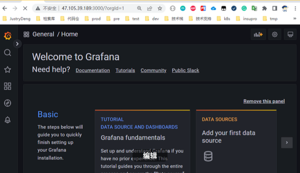Click the Grafana logo icon
Image resolution: width=300 pixels, height=173 pixels.
[x=8, y=36]
